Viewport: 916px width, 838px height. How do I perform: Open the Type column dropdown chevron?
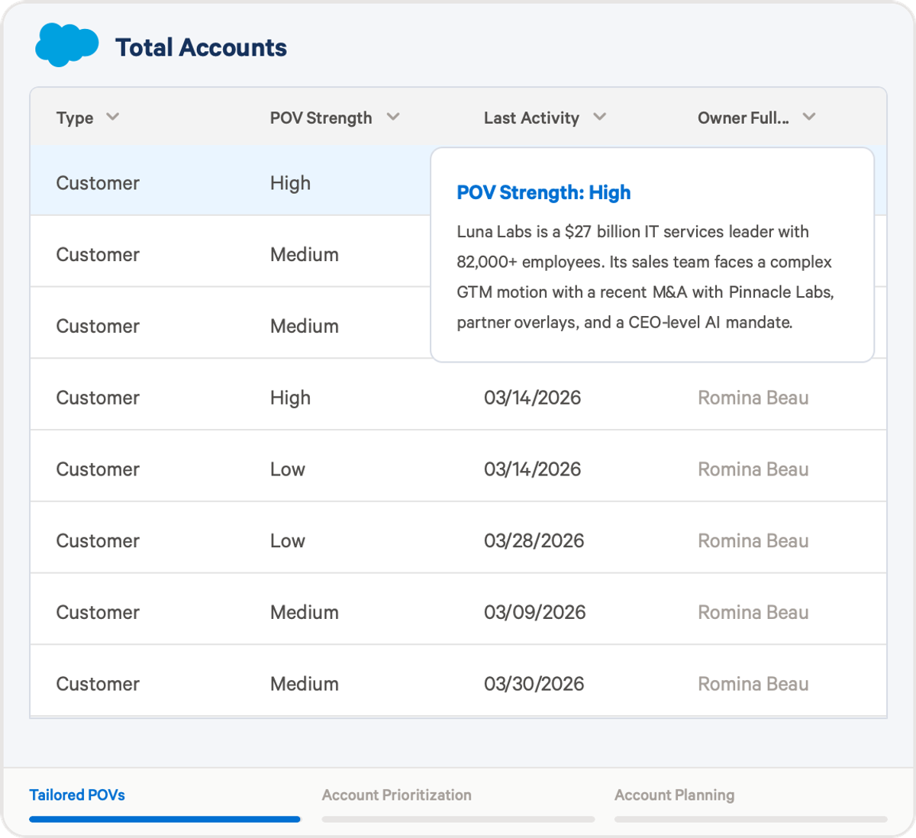113,117
